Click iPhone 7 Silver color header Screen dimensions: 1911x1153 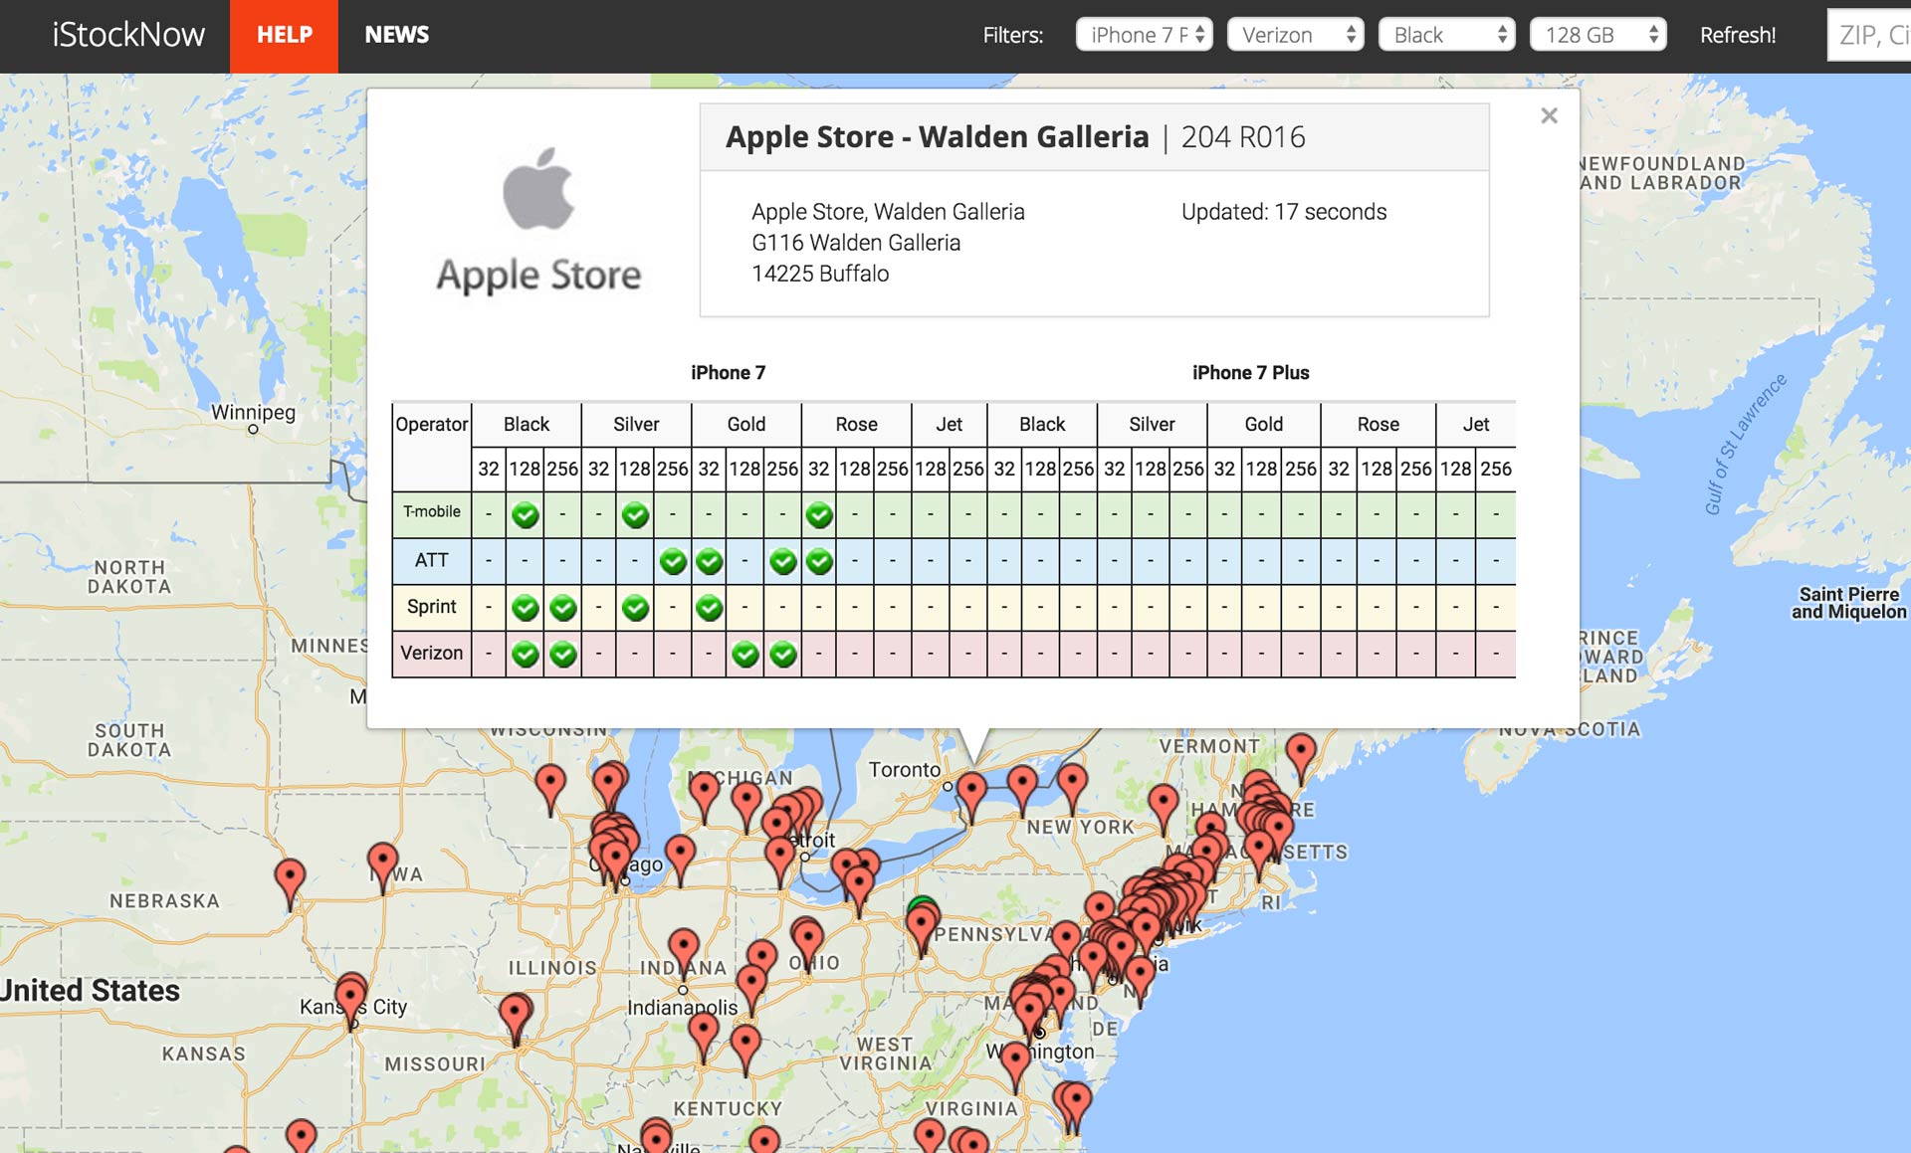point(636,424)
